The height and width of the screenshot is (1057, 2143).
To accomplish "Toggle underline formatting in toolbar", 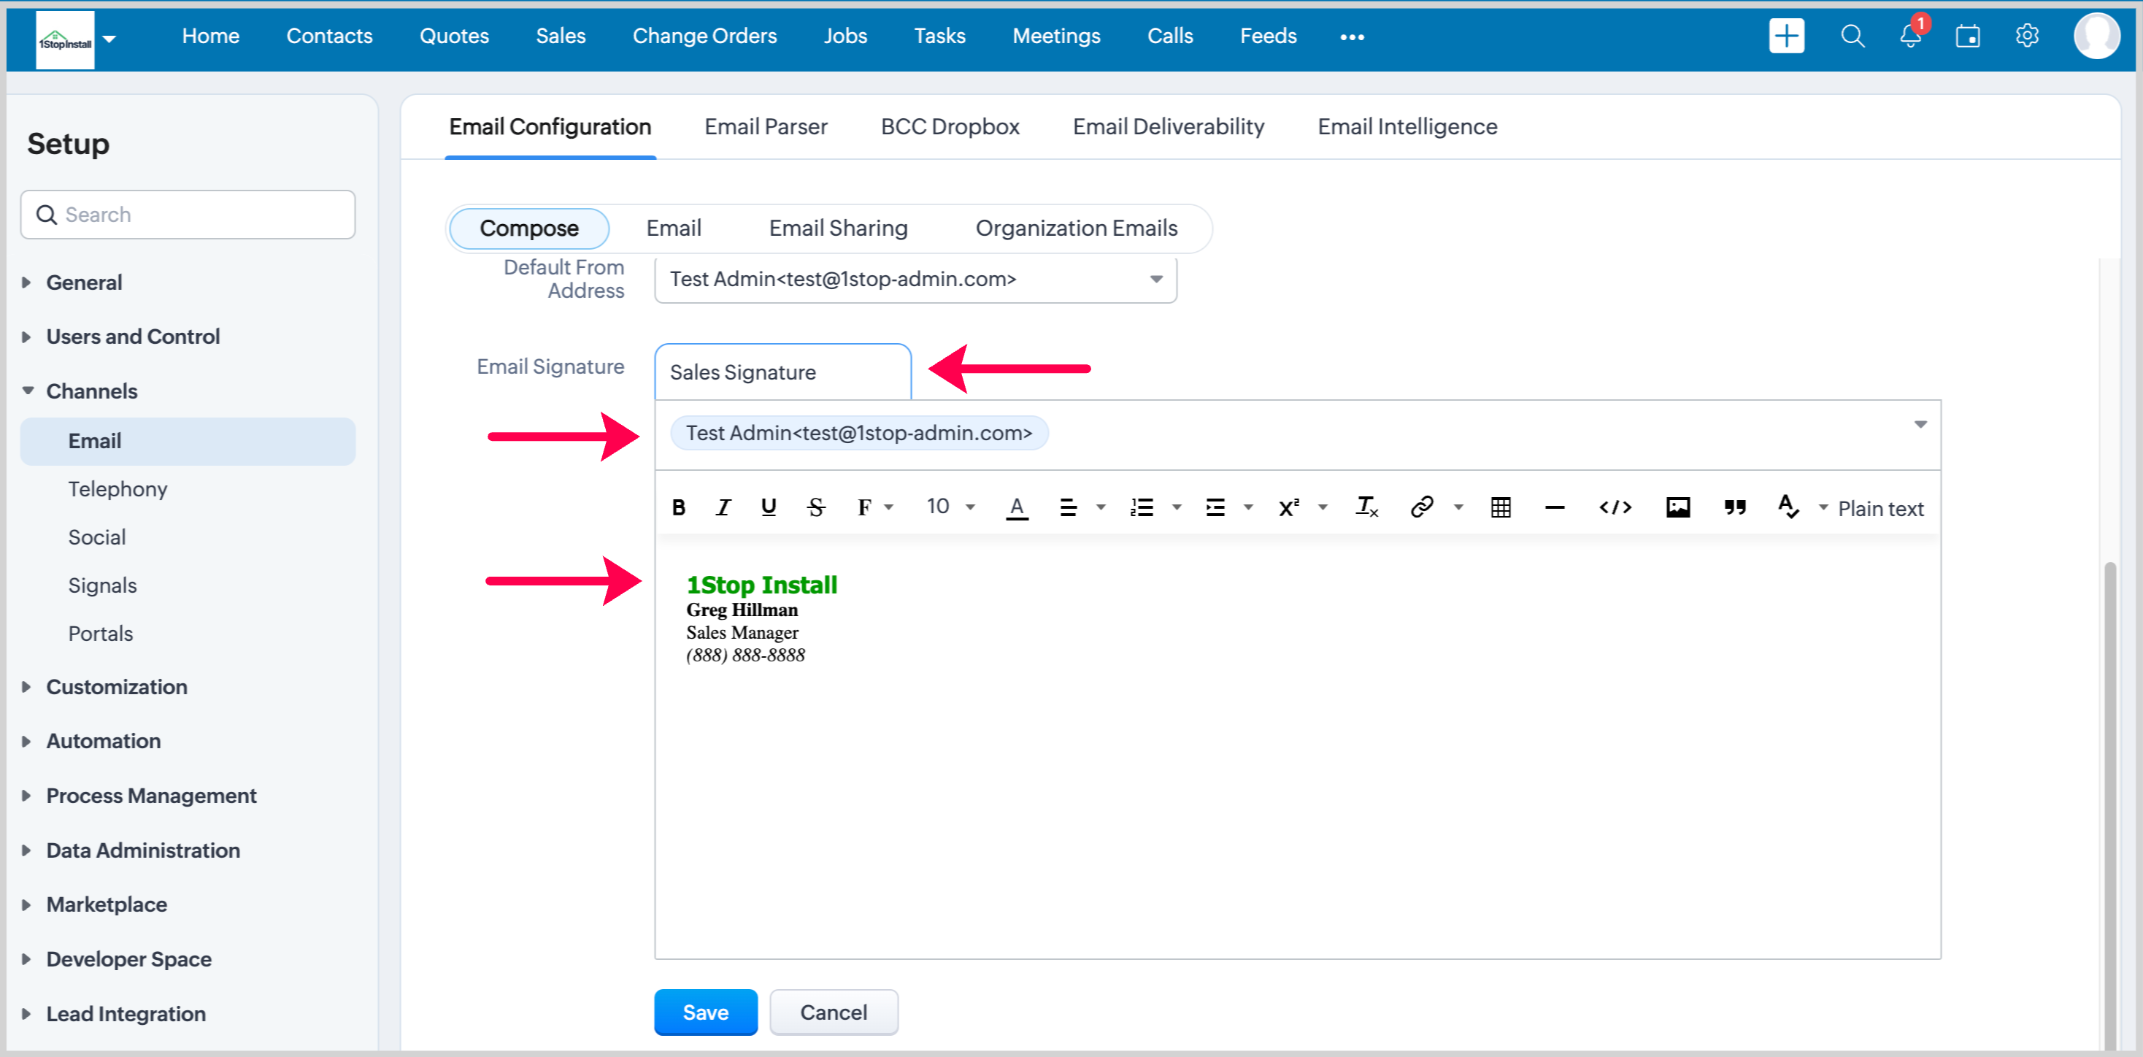I will pyautogui.click(x=769, y=507).
